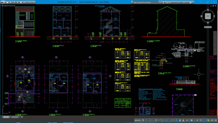Click the viewport restore down button
The image size is (218, 123).
point(213,6)
